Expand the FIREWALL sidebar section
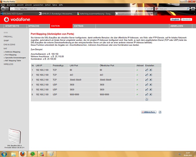The height and width of the screenshot is (157, 196). coord(8,36)
